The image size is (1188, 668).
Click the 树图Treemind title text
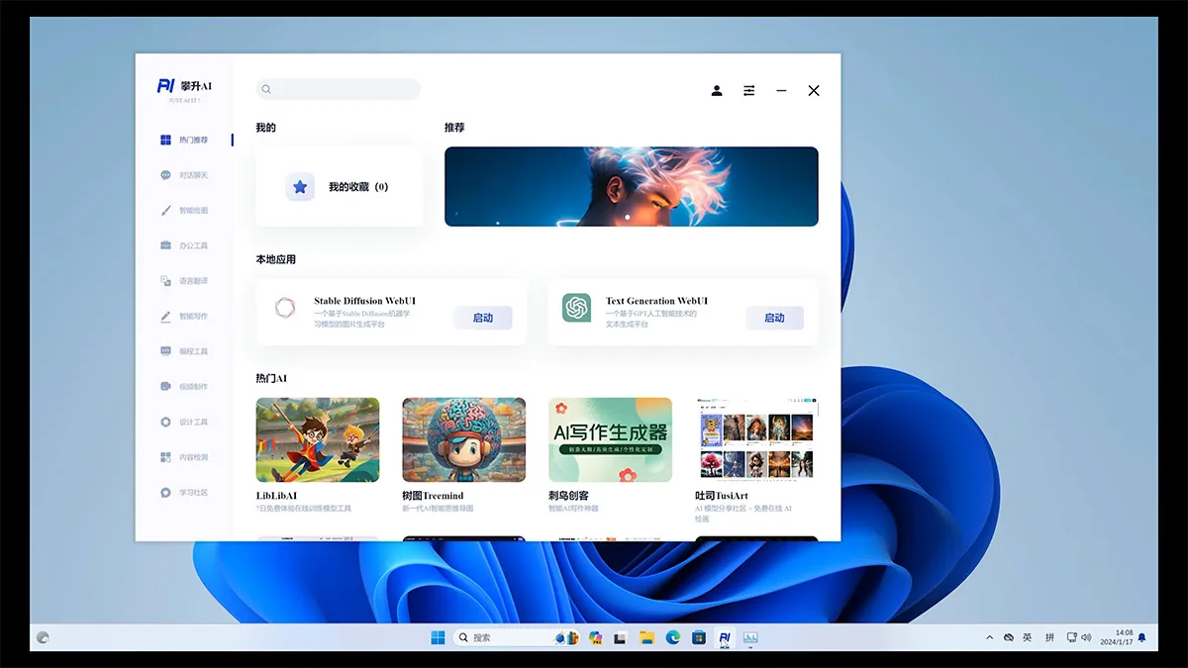click(x=433, y=496)
